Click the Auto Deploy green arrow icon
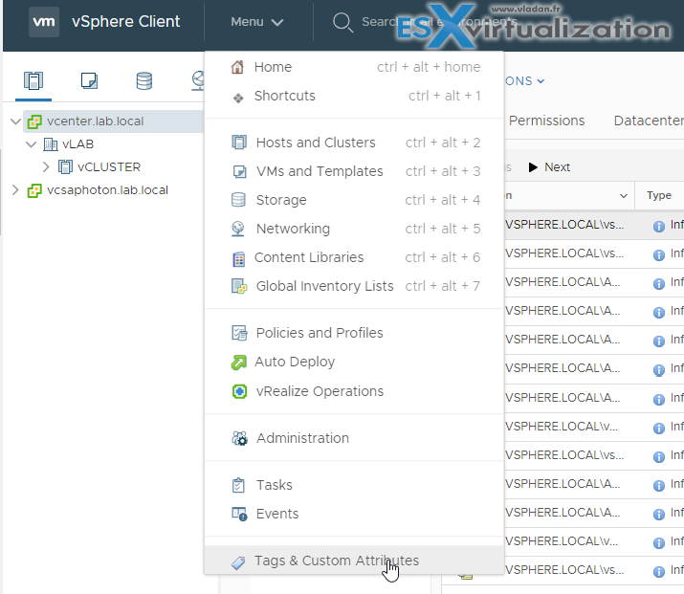The image size is (684, 594). [238, 363]
